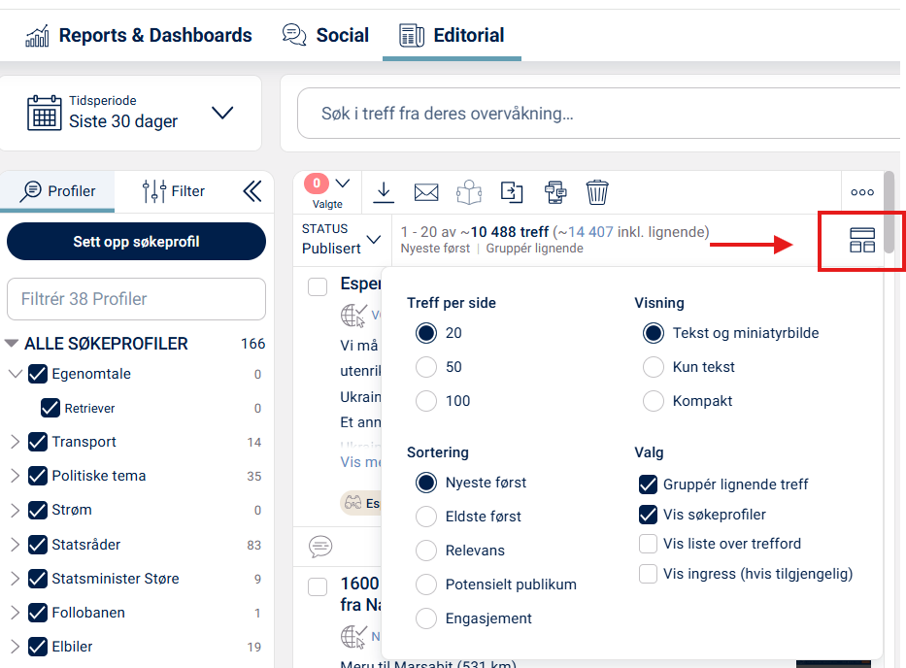The image size is (906, 668).
Task: Select the 1600 article checkbox
Action: (x=318, y=586)
